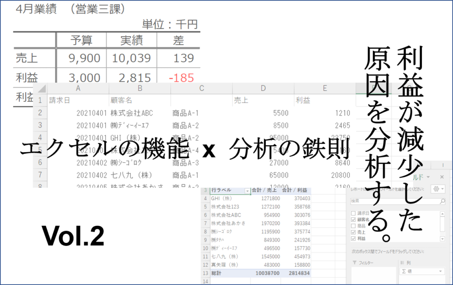
Task: Click the columns icon beside 列 area
Action: coord(403,263)
